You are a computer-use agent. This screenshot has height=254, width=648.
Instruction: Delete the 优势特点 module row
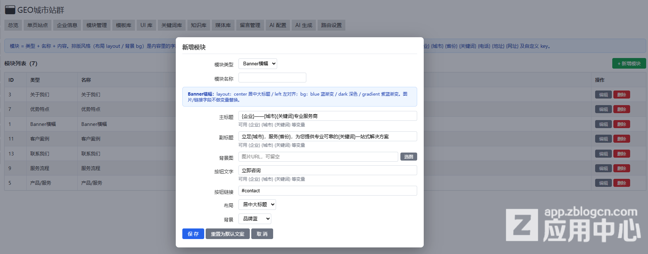pyautogui.click(x=622, y=109)
